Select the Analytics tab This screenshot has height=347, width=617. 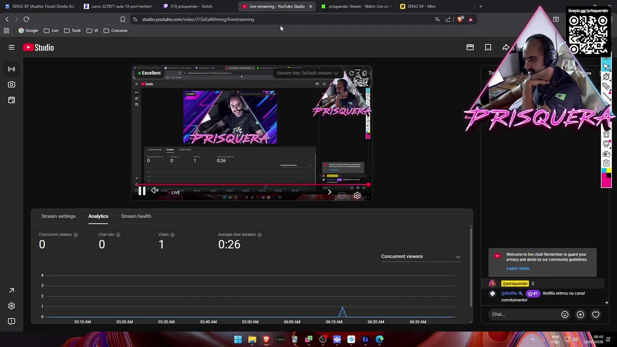pyautogui.click(x=98, y=216)
